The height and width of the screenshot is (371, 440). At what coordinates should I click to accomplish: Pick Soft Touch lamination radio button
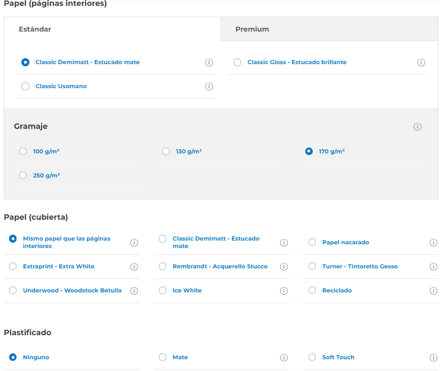(312, 357)
